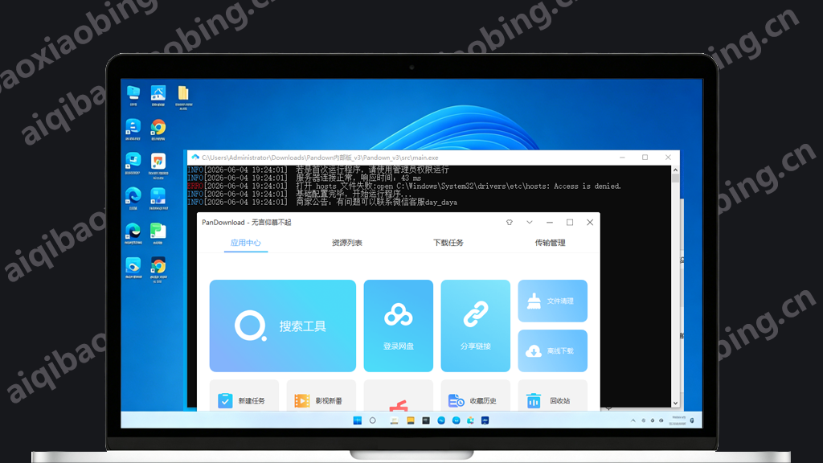Click the console window scroll up arrow
Image resolution: width=823 pixels, height=463 pixels.
click(675, 170)
